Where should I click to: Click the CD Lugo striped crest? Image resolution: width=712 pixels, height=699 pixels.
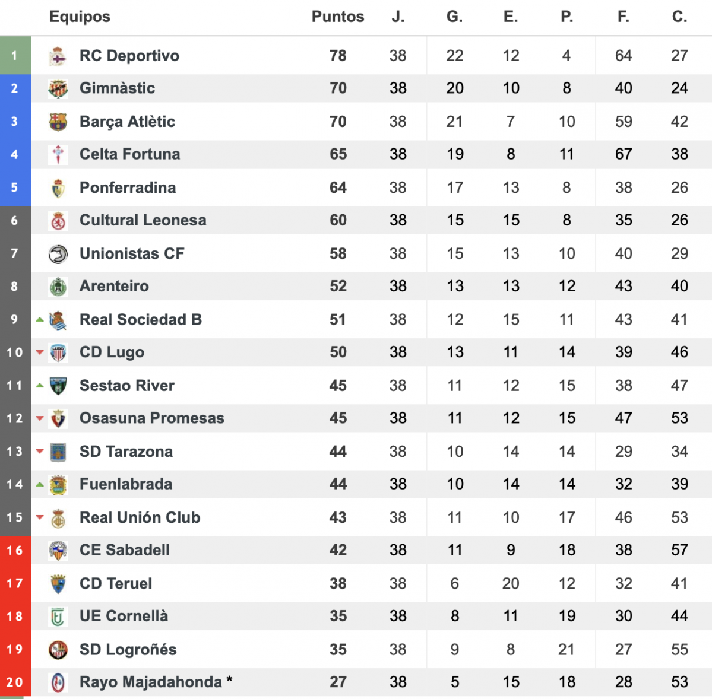click(x=58, y=352)
